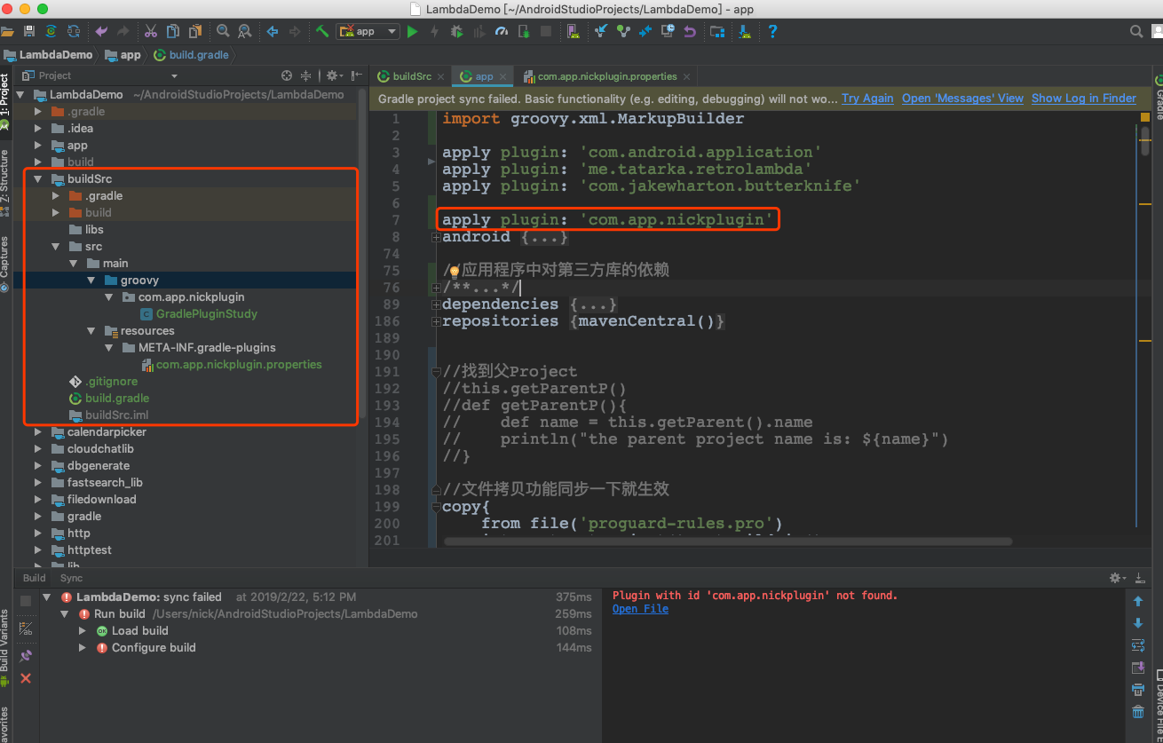Click Scroll from Source target icon

pos(287,76)
